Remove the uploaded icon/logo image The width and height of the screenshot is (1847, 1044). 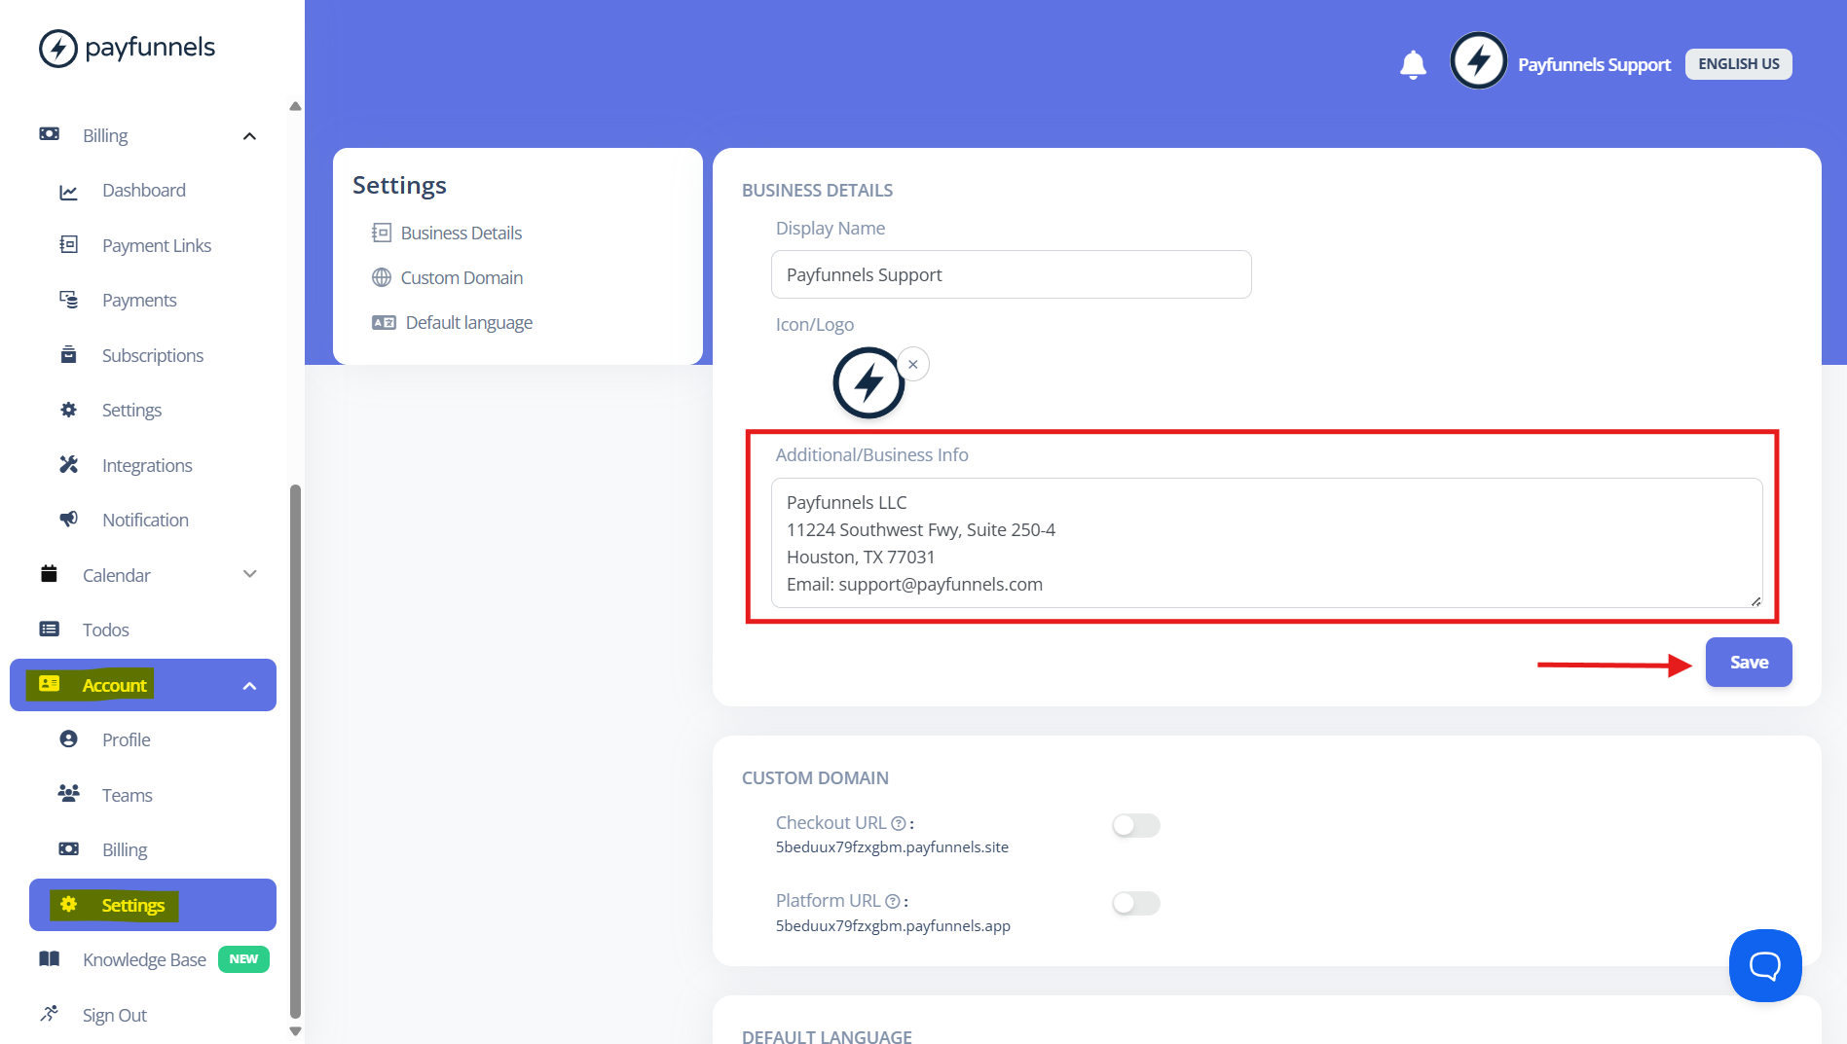tap(913, 365)
